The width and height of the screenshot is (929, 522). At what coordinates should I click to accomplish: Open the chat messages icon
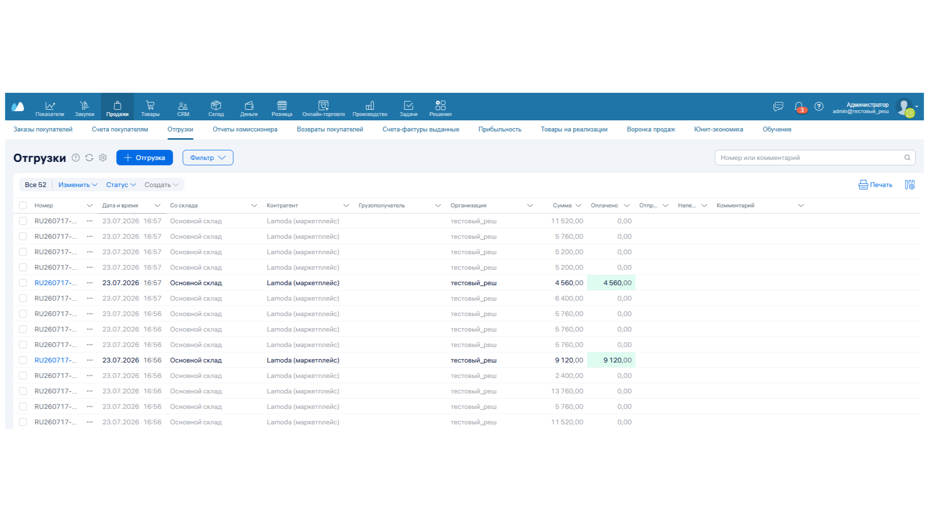click(x=778, y=106)
